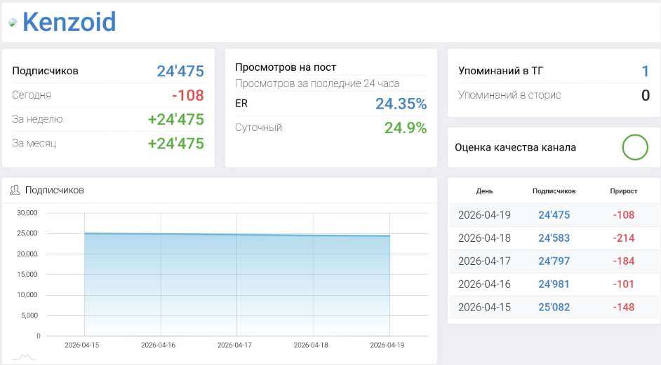The image size is (661, 365).
Task: Click y-axis label 15,000
Action: [27, 275]
